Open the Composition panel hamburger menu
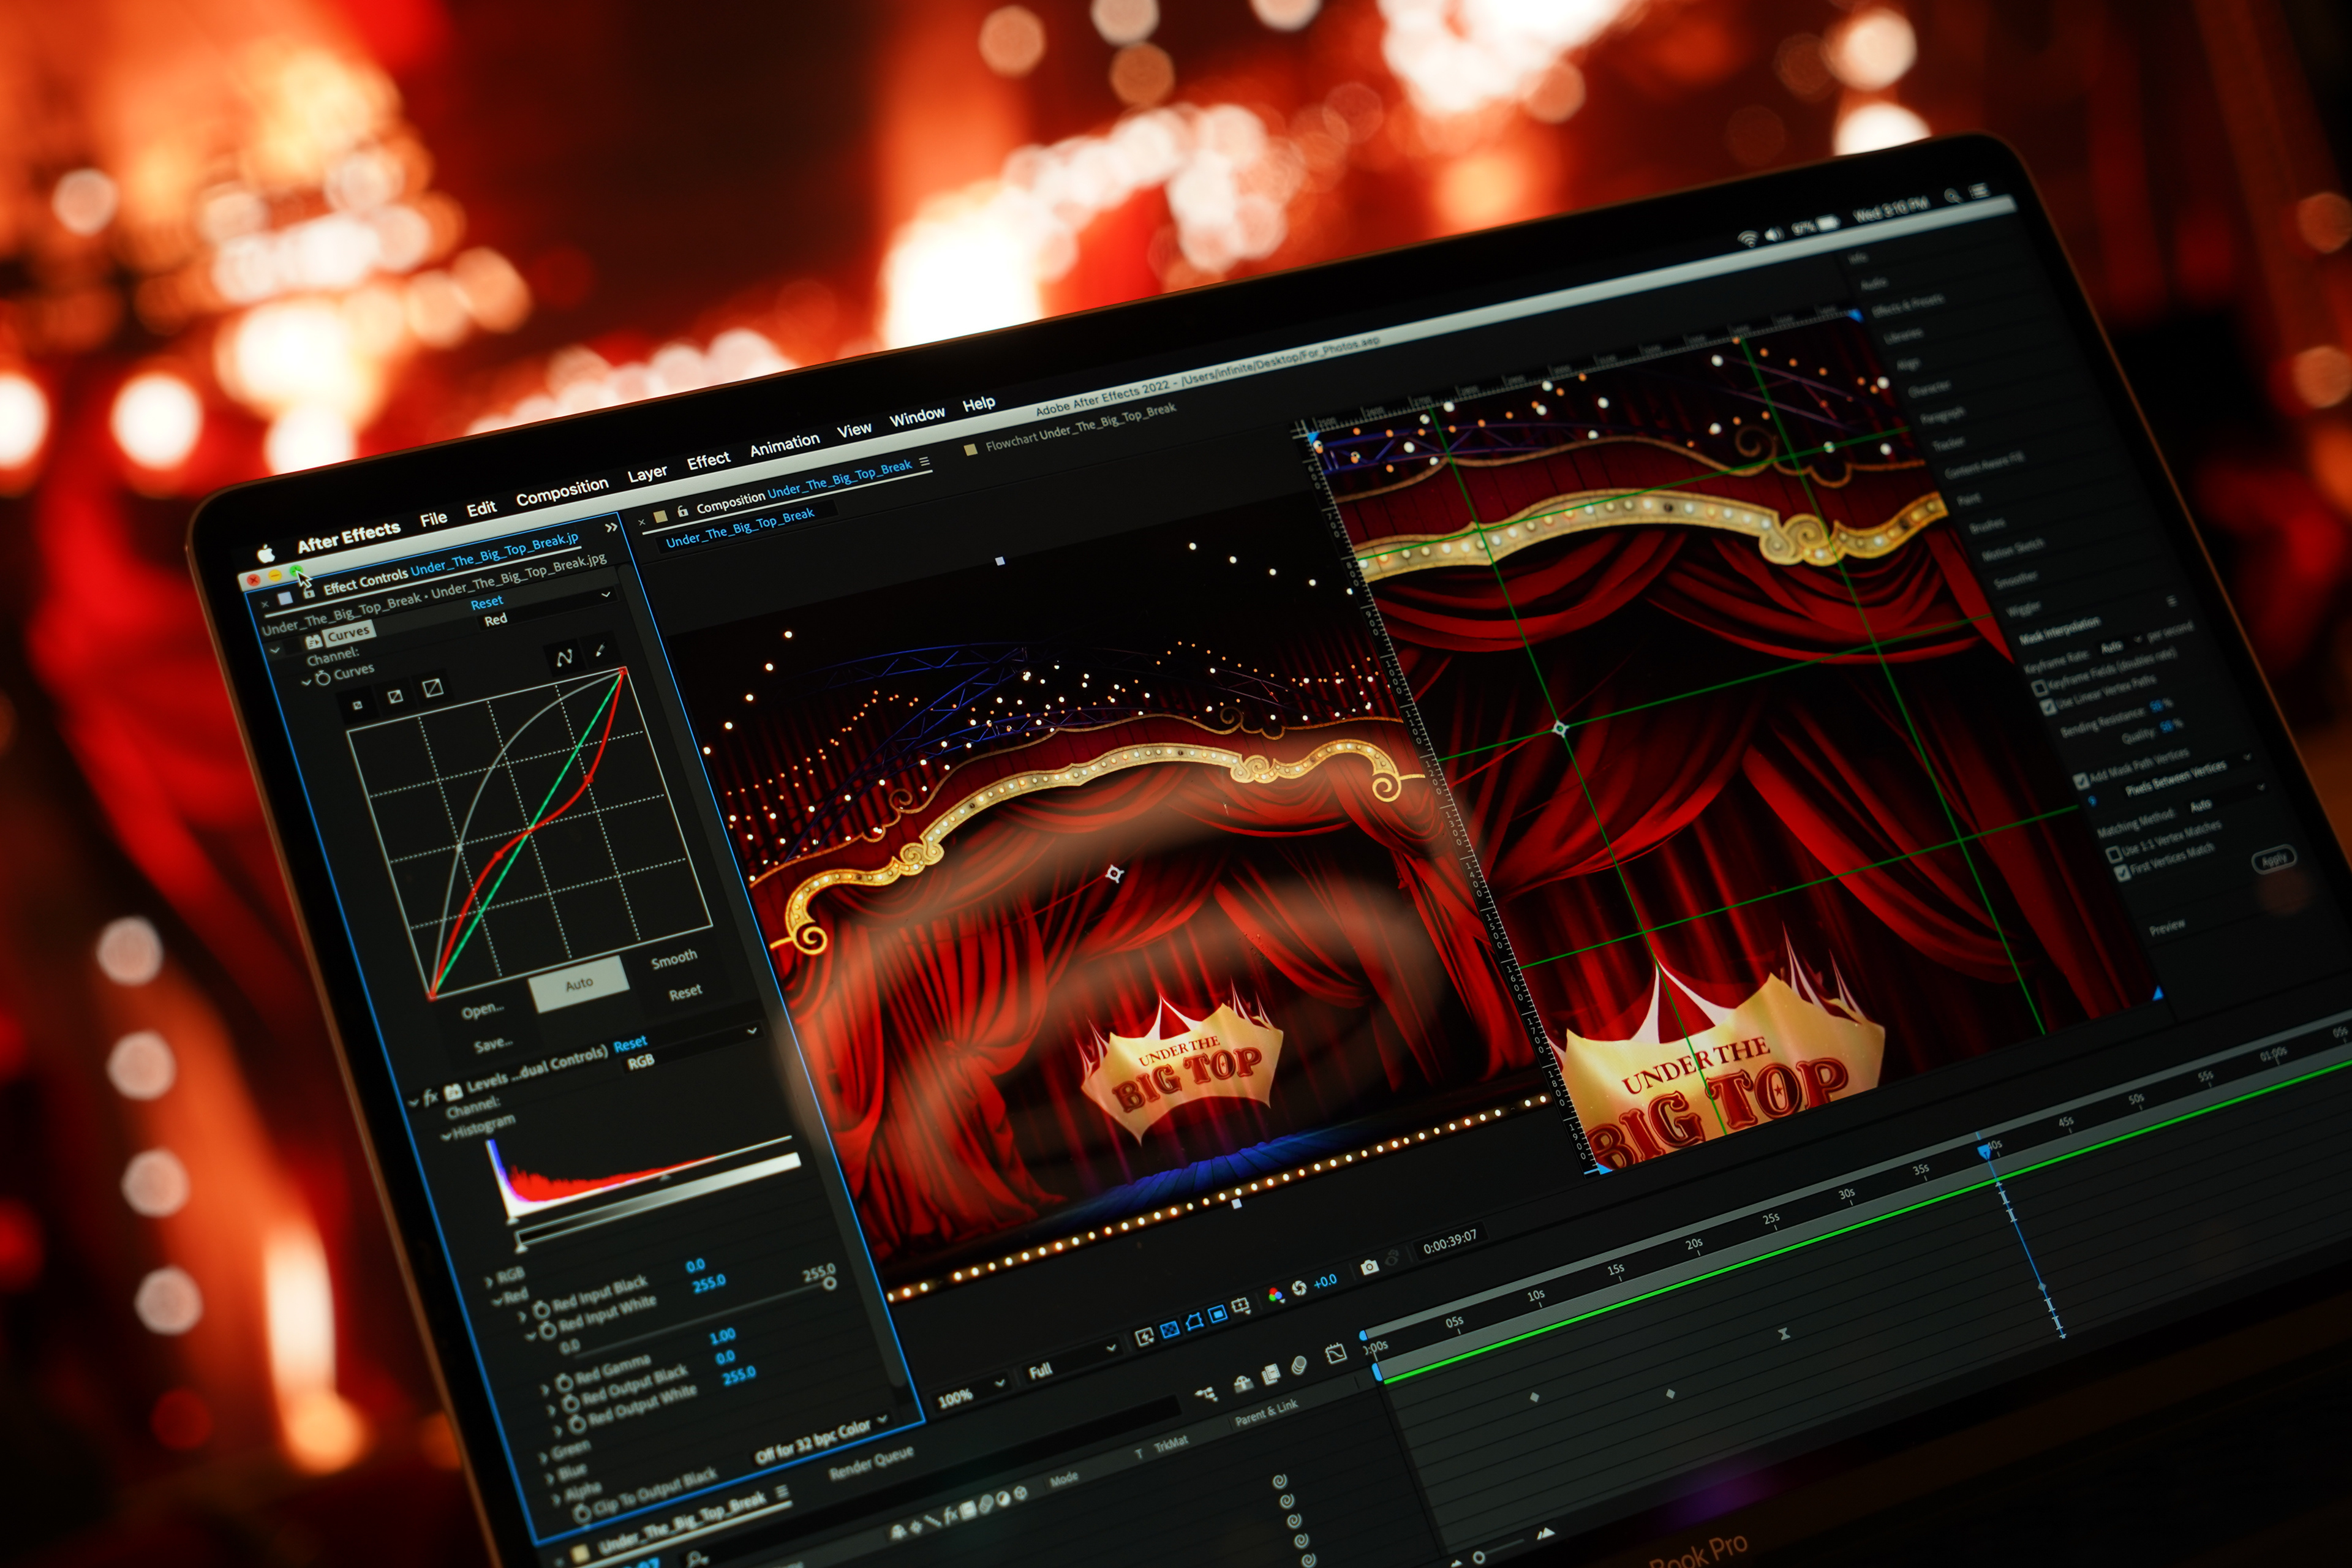 (925, 462)
